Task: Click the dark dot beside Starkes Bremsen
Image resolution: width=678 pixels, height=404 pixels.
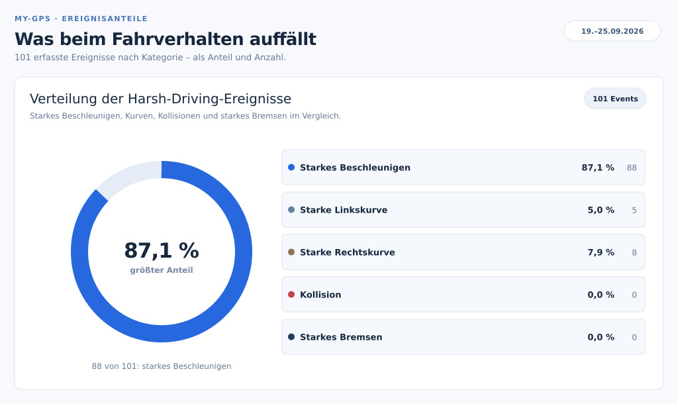Action: coord(291,337)
